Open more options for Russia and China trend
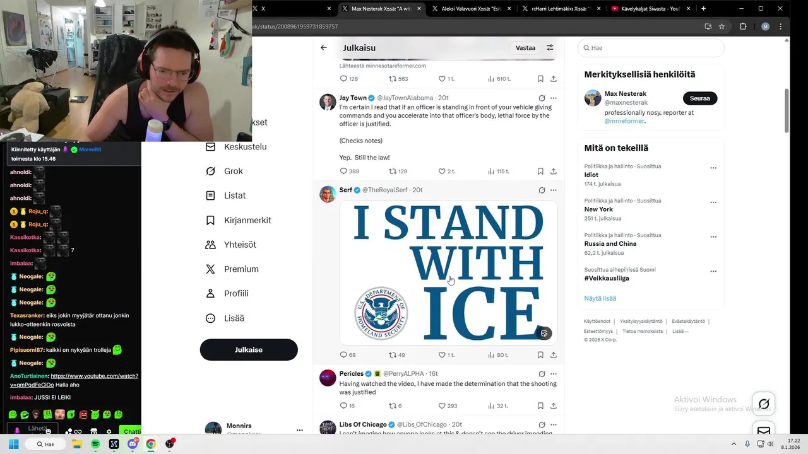The image size is (808, 454). (x=713, y=237)
